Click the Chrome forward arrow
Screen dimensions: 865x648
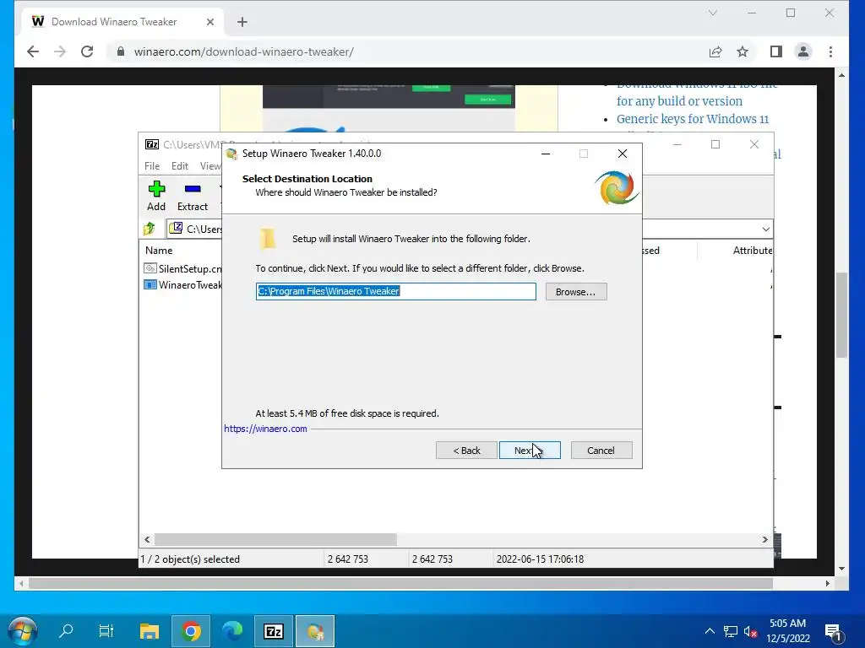(x=60, y=51)
